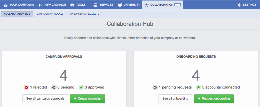
Task: Click the large 4 under Onboarding Requests
Action: click(x=196, y=75)
